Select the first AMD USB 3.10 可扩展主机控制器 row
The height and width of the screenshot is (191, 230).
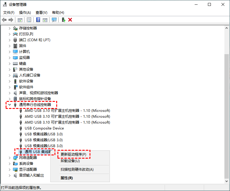67,111
